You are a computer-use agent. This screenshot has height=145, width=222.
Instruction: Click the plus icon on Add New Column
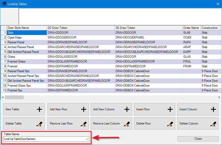tap(127, 109)
